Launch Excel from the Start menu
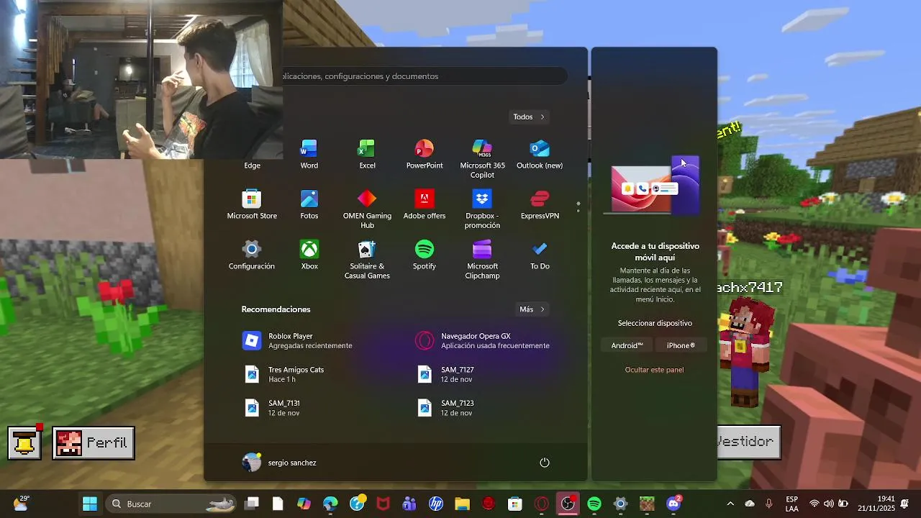 point(367,155)
